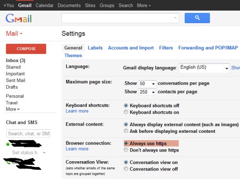The image size is (240, 179).
Task: Switch to the Labels settings tab
Action: (95, 48)
